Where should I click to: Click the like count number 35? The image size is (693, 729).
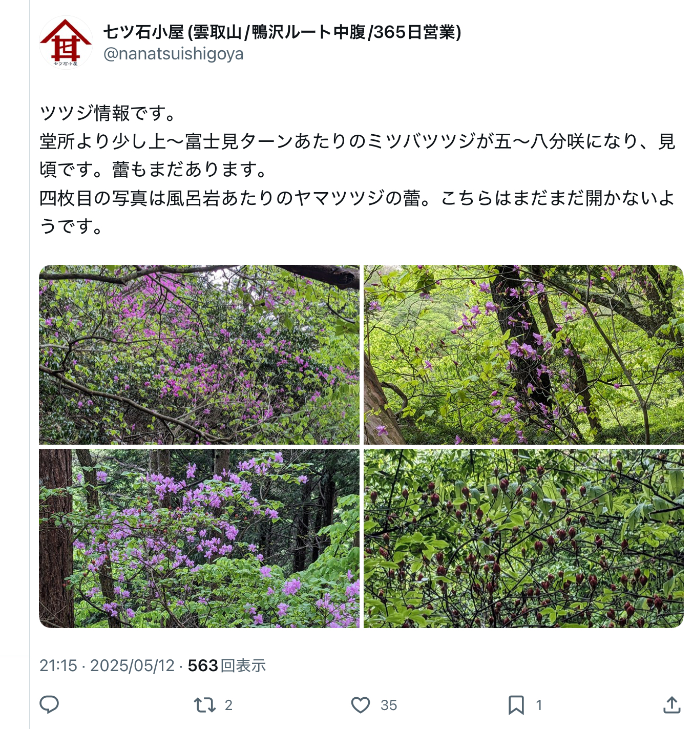click(x=389, y=705)
